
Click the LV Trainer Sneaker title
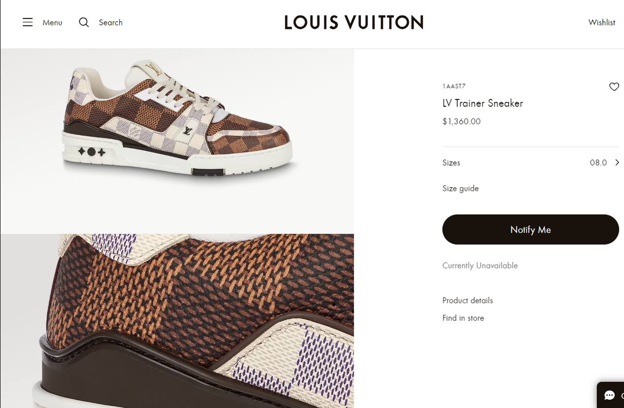tap(483, 103)
